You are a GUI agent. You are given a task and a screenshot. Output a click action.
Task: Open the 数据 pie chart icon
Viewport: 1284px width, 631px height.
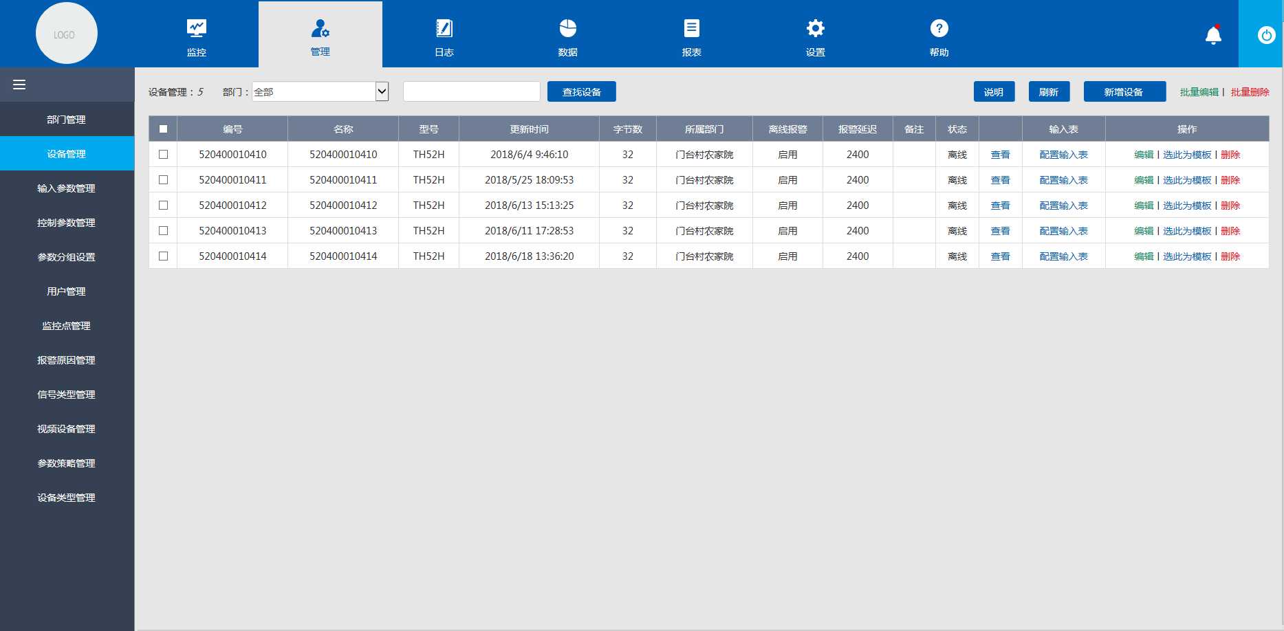[568, 28]
